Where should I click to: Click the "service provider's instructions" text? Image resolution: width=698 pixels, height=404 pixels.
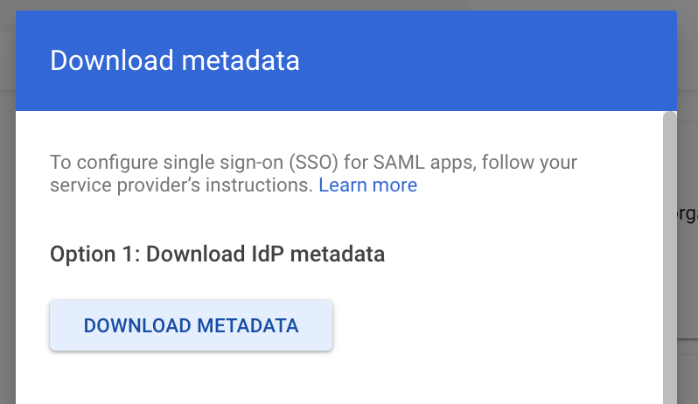180,185
